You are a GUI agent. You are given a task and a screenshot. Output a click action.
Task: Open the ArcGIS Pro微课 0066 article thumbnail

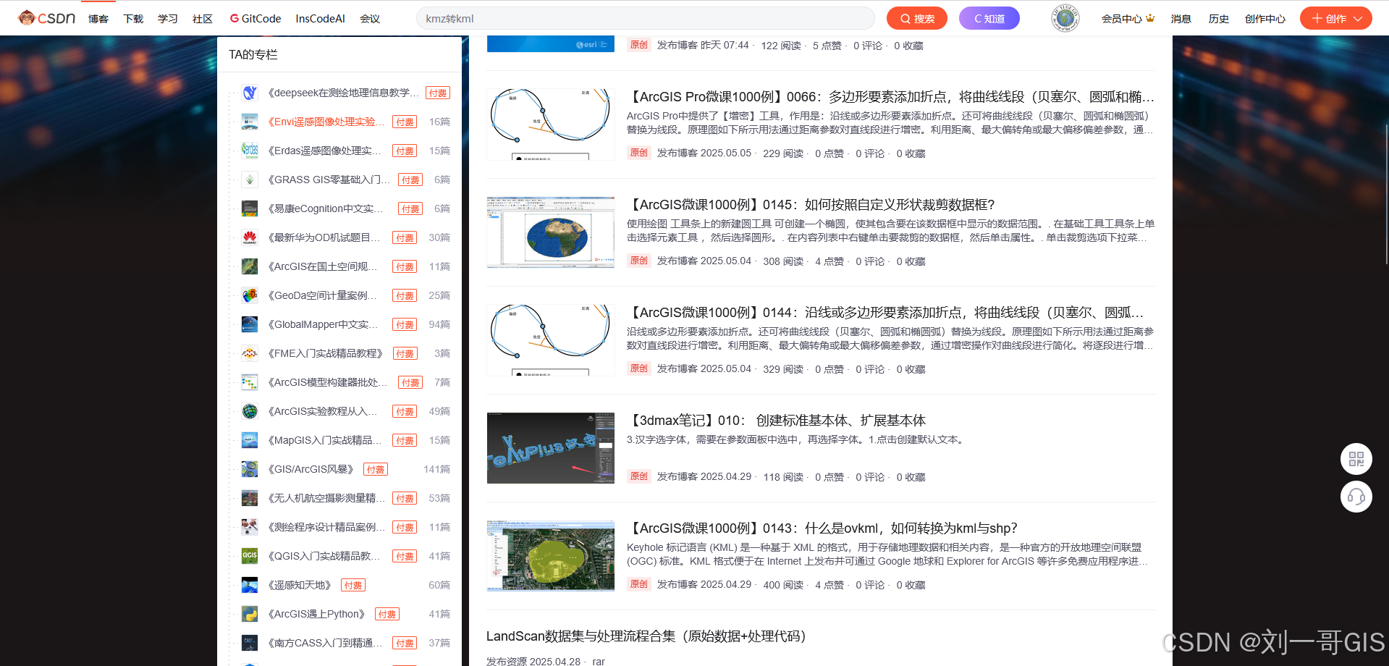[x=551, y=124]
